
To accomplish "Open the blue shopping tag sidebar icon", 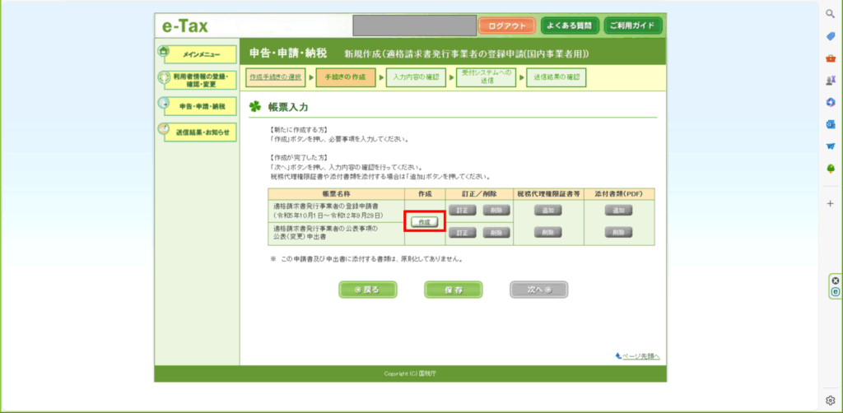I will pyautogui.click(x=830, y=36).
